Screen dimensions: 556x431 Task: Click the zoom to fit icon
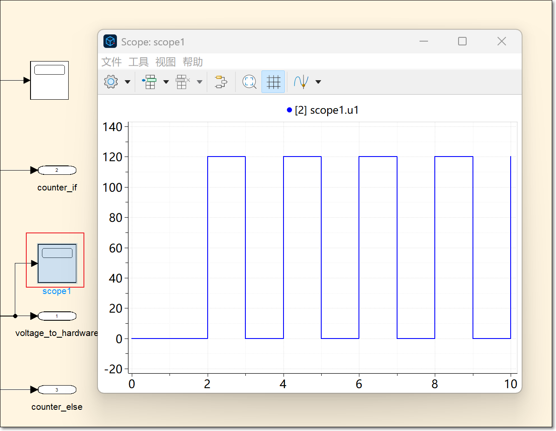[x=249, y=81]
